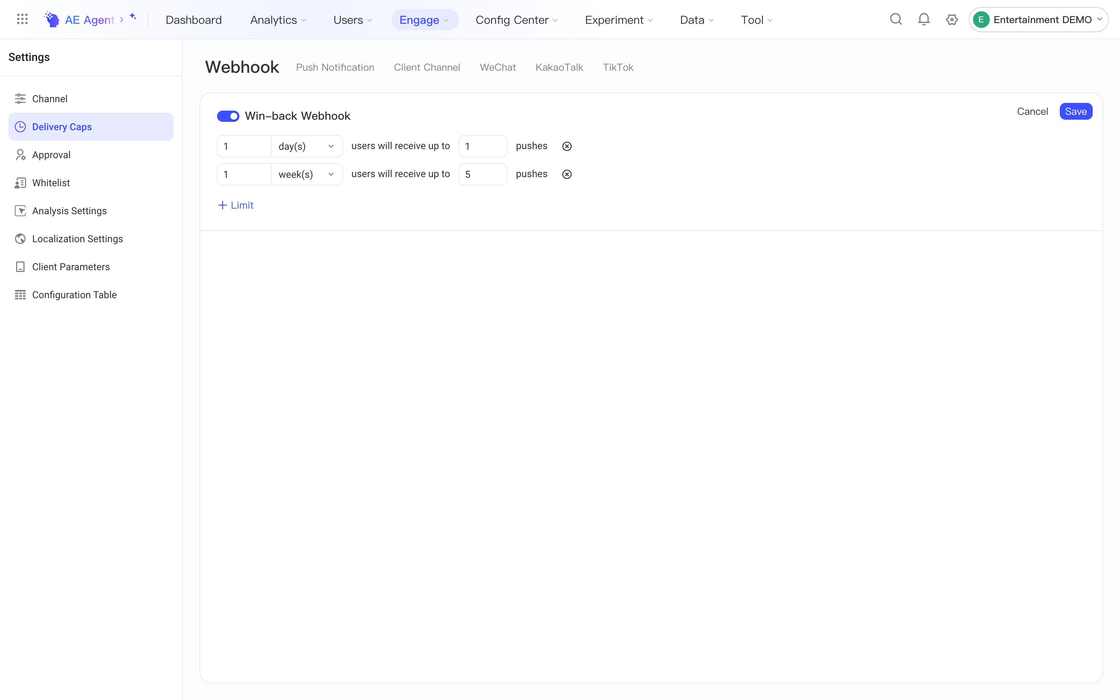Remove the day(s) limit row

tap(567, 146)
